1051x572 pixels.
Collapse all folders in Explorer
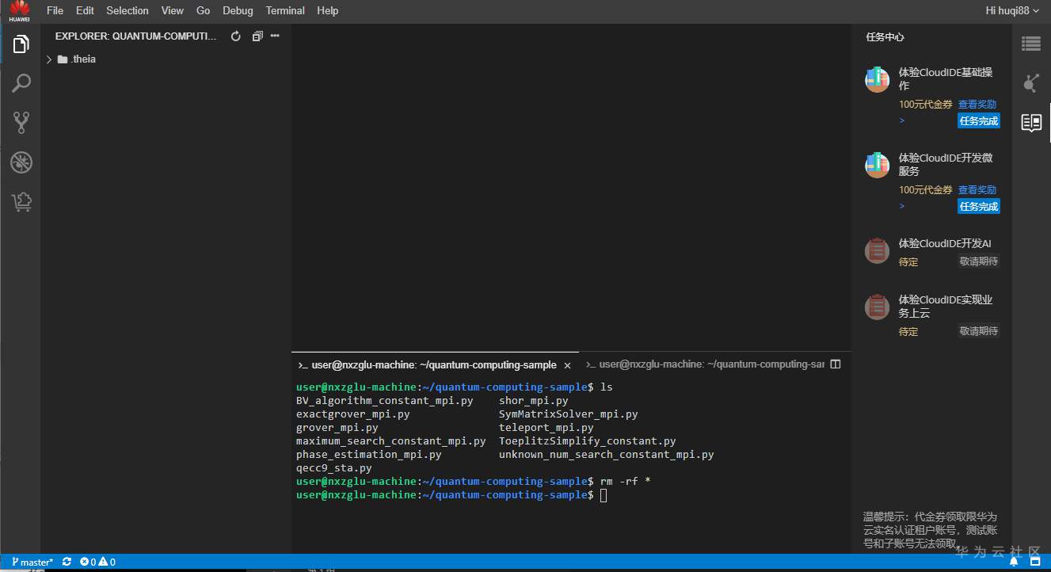coord(257,36)
